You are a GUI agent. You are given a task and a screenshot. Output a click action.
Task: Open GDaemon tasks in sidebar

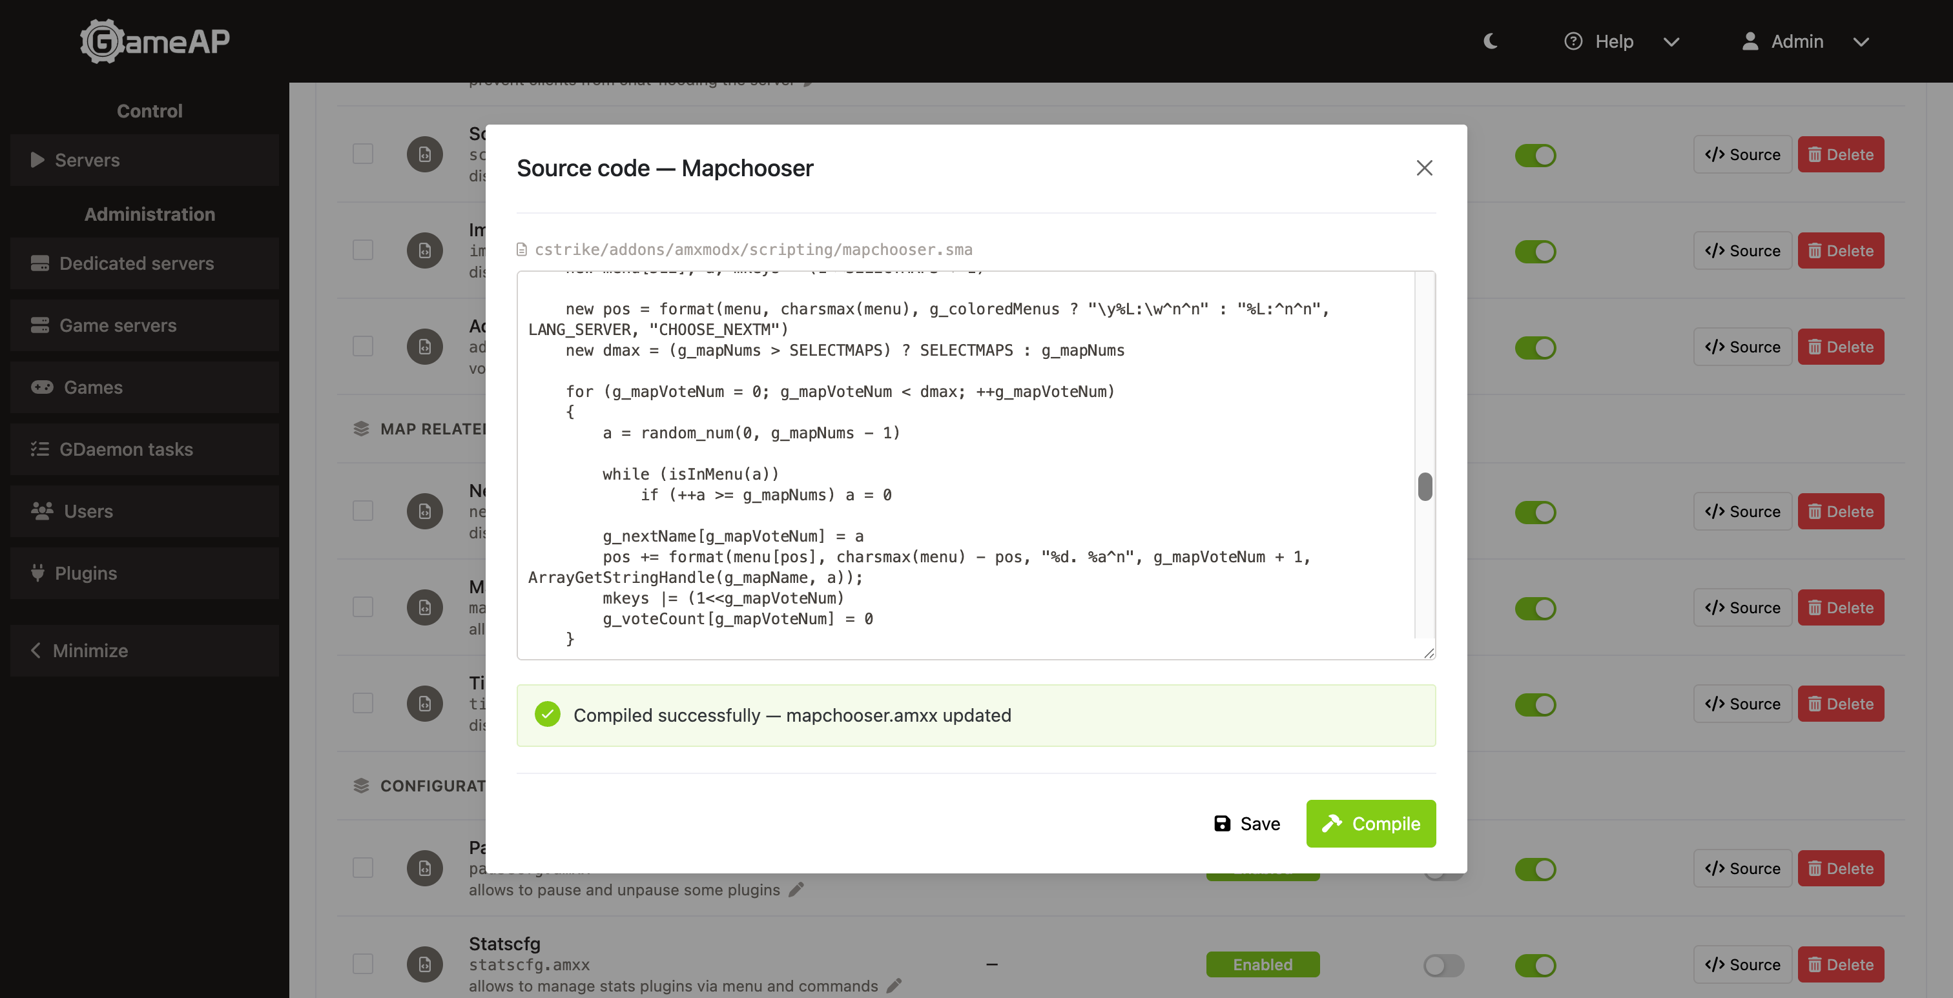coord(145,449)
